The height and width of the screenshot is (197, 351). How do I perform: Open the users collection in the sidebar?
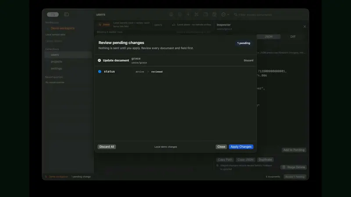[68, 55]
